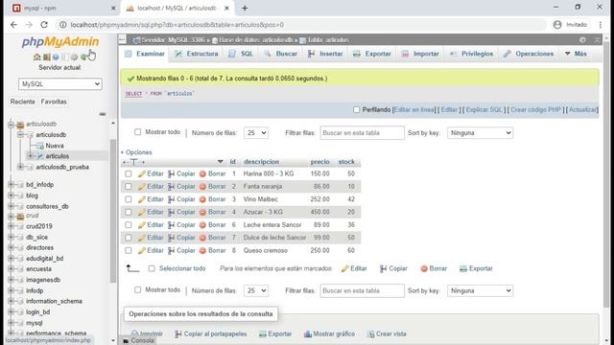Screen dimensions: 614x345
Task: Open the lower Sort by key dropdown
Action: click(x=480, y=290)
